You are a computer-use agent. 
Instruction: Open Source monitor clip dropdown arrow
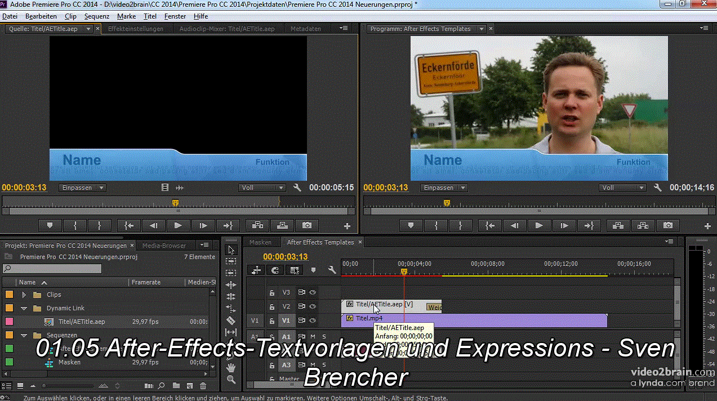pyautogui.click(x=88, y=29)
